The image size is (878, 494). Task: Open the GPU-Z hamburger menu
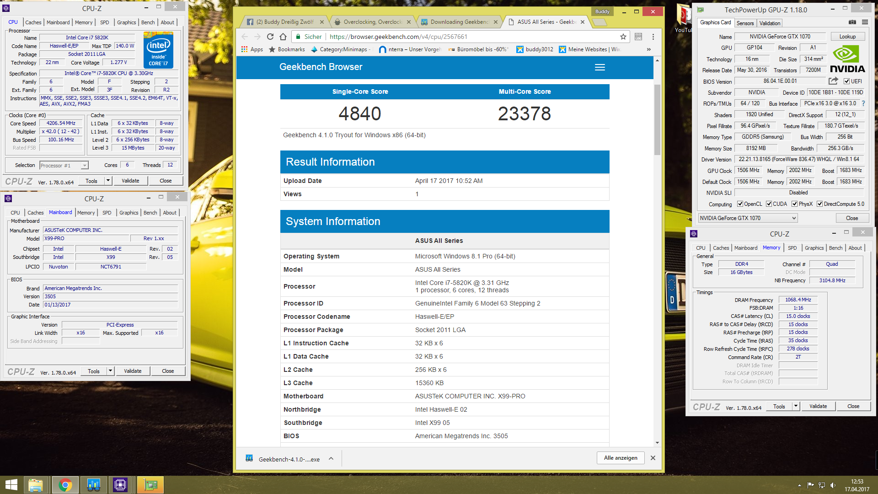[x=865, y=22]
